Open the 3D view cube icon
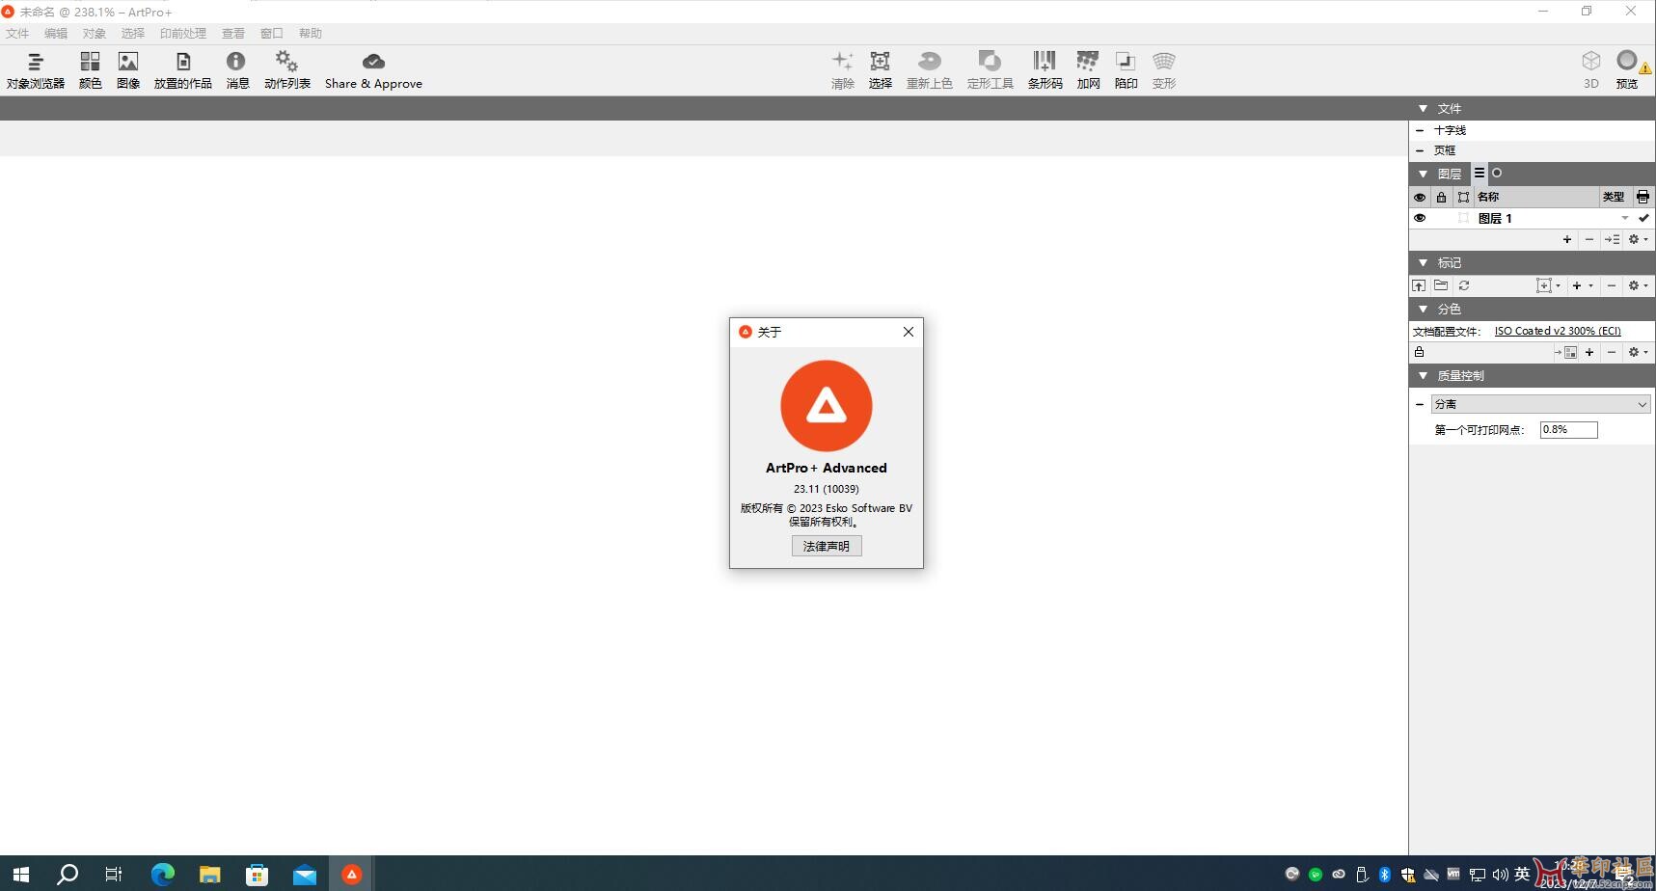This screenshot has width=1656, height=891. point(1590,62)
